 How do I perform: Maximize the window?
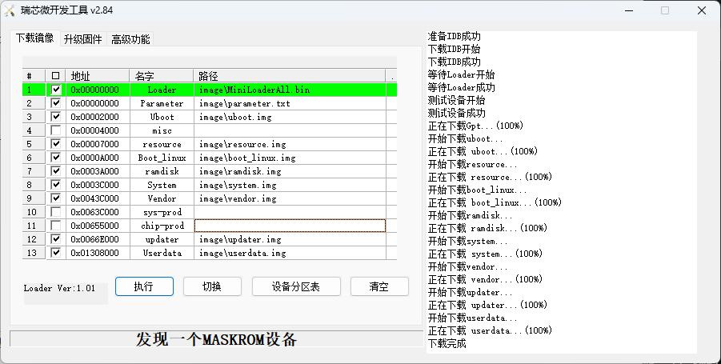(x=665, y=10)
